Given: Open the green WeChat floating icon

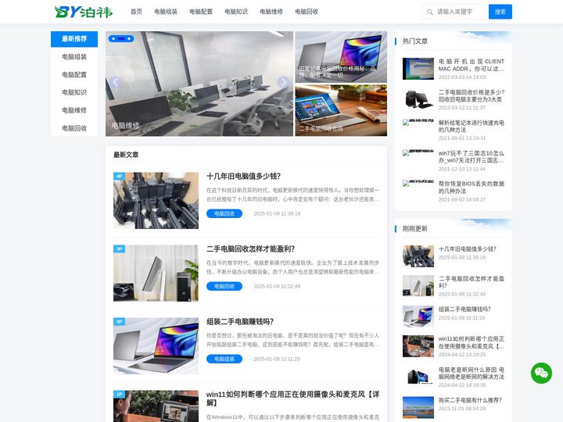Looking at the screenshot, I should 541,373.
